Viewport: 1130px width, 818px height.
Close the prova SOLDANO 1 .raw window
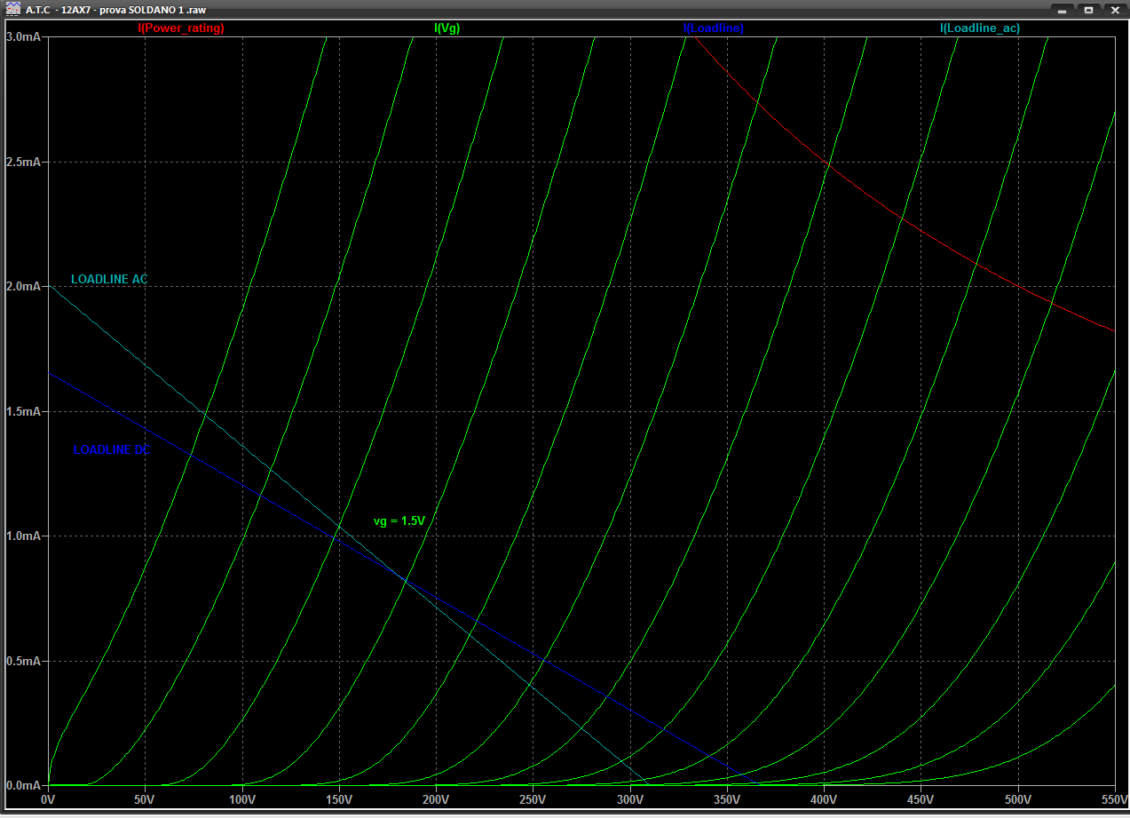[1115, 10]
